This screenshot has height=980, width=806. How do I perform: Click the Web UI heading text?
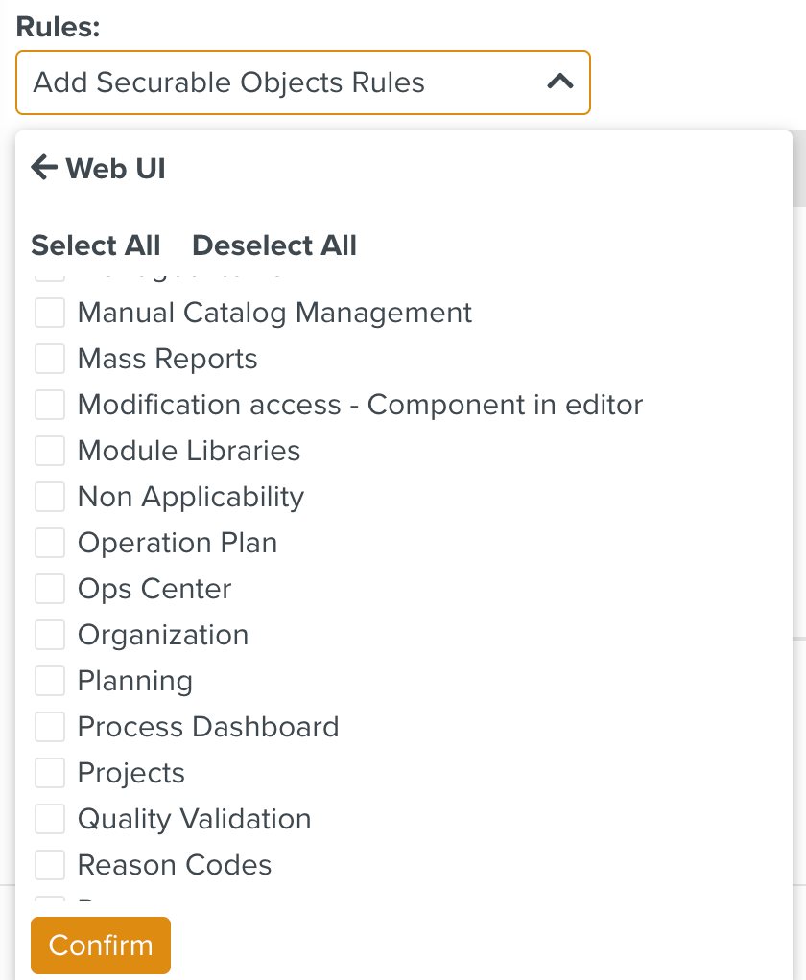pos(116,168)
